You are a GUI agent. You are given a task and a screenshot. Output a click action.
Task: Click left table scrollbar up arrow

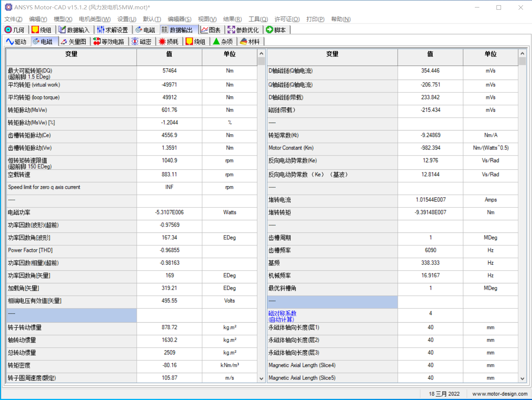(261, 53)
